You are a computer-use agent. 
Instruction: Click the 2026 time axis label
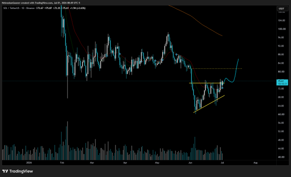[29, 163]
